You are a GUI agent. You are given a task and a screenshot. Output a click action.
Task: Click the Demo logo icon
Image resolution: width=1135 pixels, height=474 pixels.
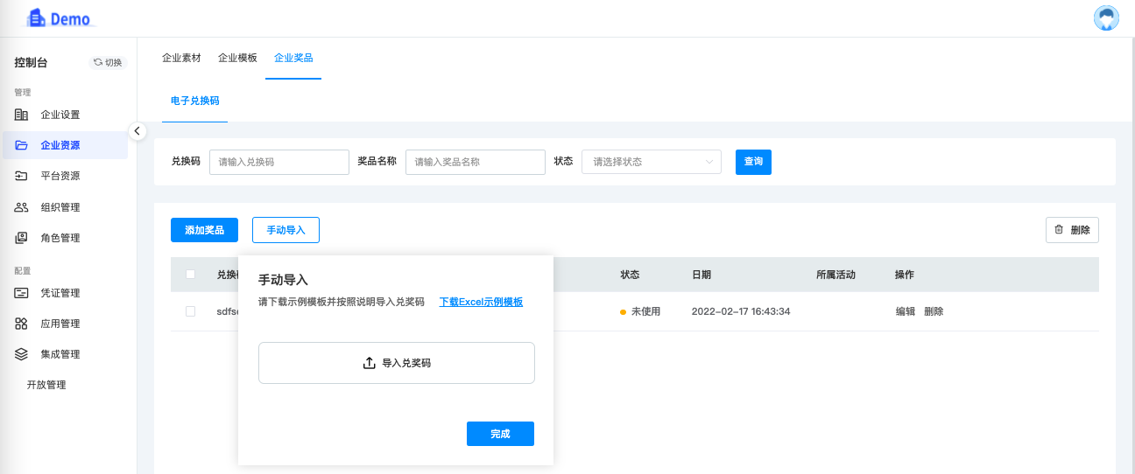(x=35, y=18)
